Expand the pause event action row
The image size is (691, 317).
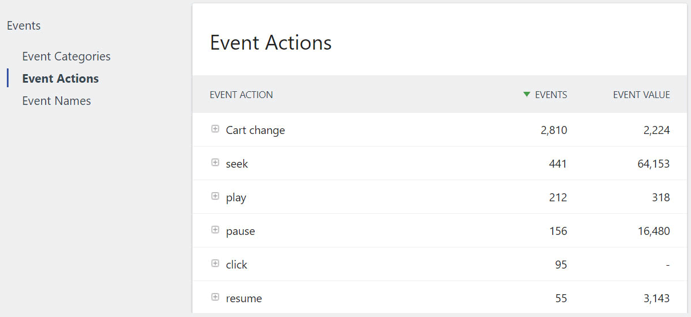pyautogui.click(x=215, y=230)
